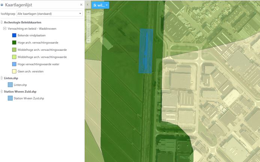This screenshot has width=260, height=162.
Task: Click the Bekende vindplaatsen blue legend swatch
Action: [x=14, y=36]
